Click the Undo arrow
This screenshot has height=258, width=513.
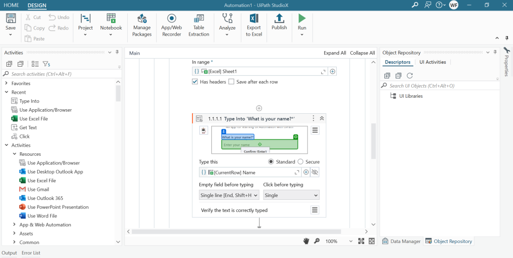52,17
